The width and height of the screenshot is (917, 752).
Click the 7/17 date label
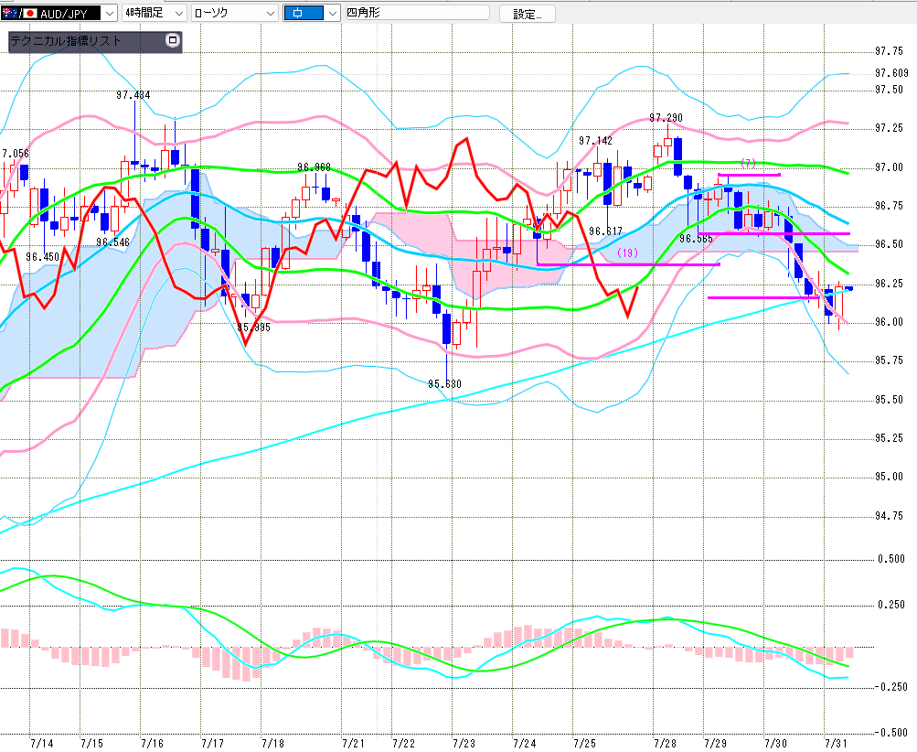pyautogui.click(x=212, y=744)
